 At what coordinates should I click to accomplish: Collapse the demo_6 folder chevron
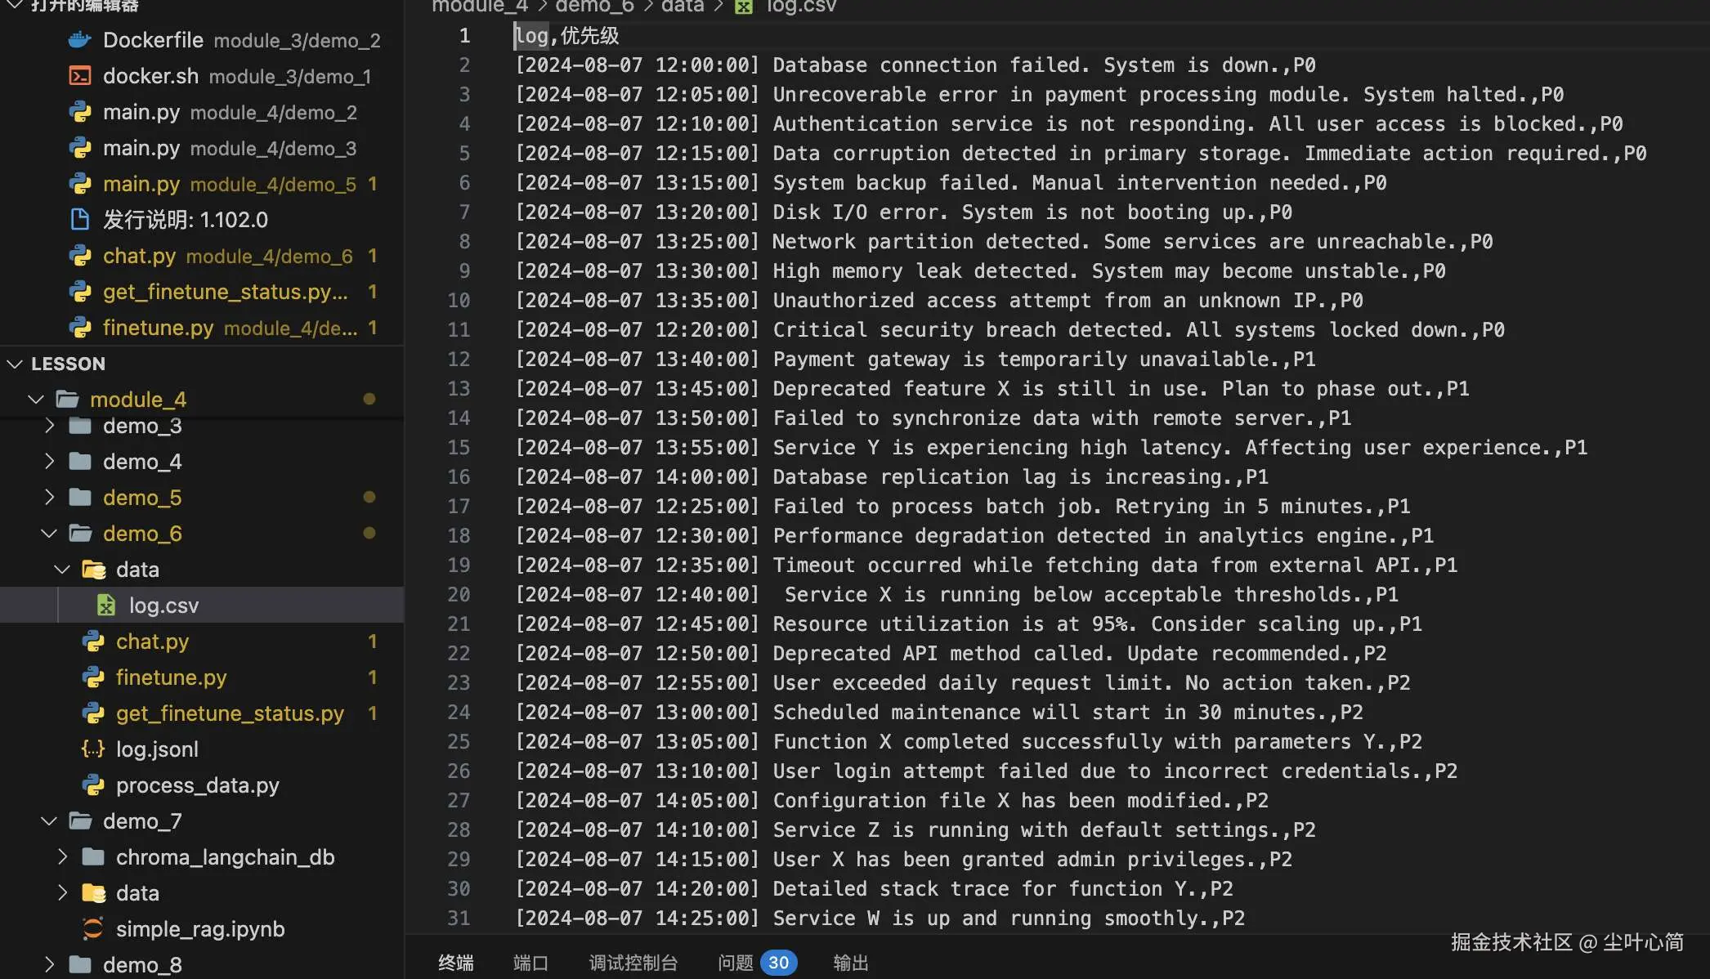tap(49, 534)
